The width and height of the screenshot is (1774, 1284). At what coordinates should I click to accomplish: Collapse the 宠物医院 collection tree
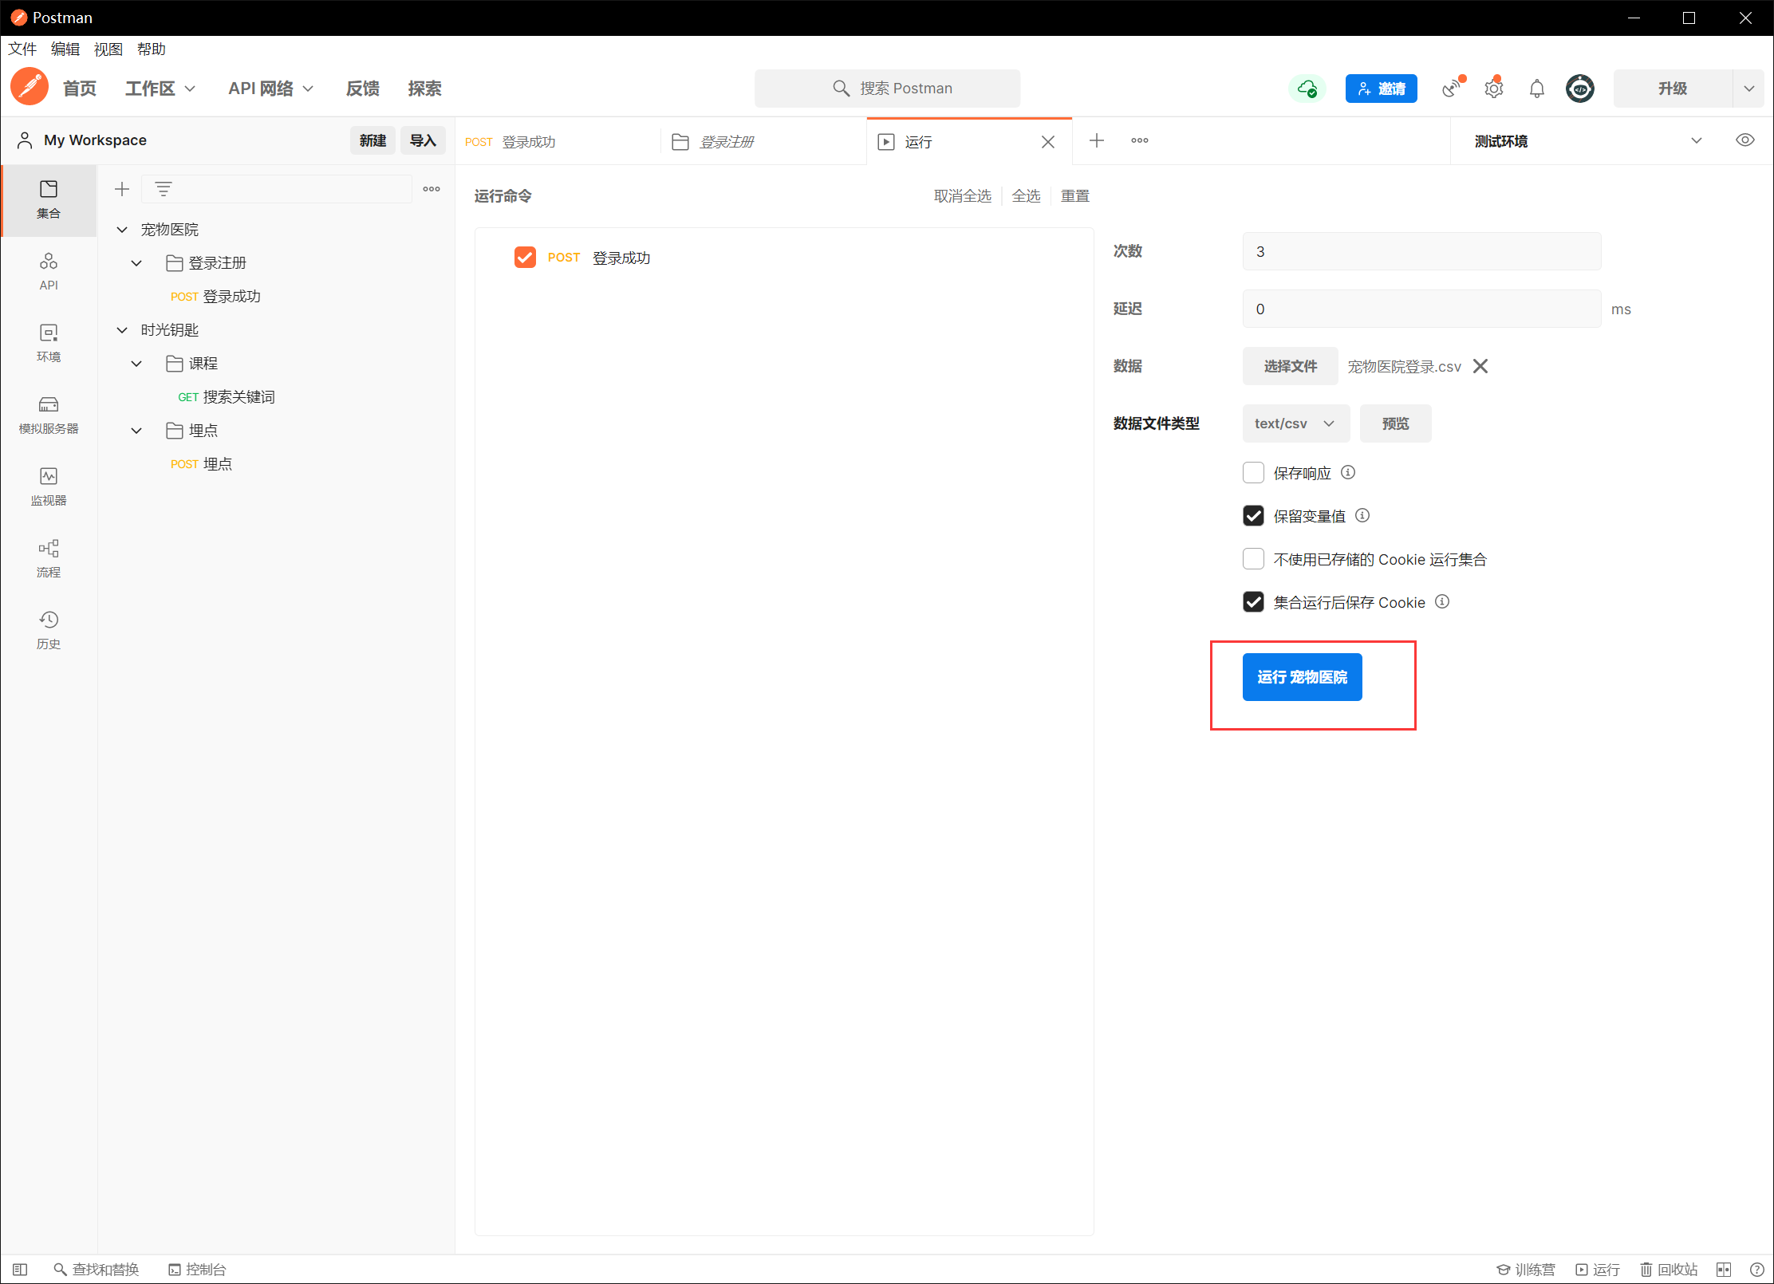tap(122, 230)
